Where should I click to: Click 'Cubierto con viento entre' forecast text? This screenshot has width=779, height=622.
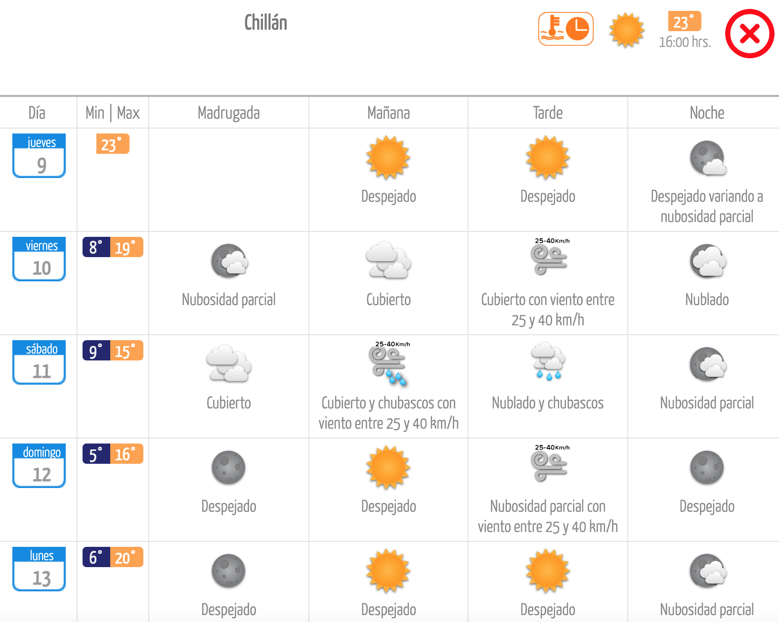(x=548, y=300)
